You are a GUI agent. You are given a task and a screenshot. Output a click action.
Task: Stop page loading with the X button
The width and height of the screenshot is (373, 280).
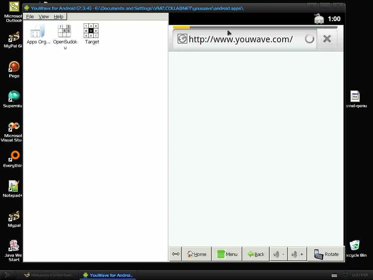pyautogui.click(x=327, y=39)
